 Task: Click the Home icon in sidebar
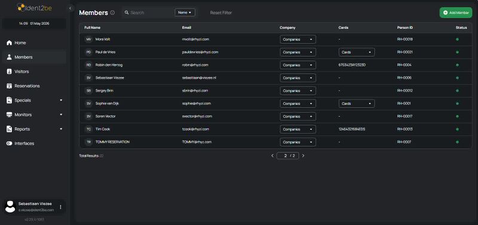pos(9,43)
